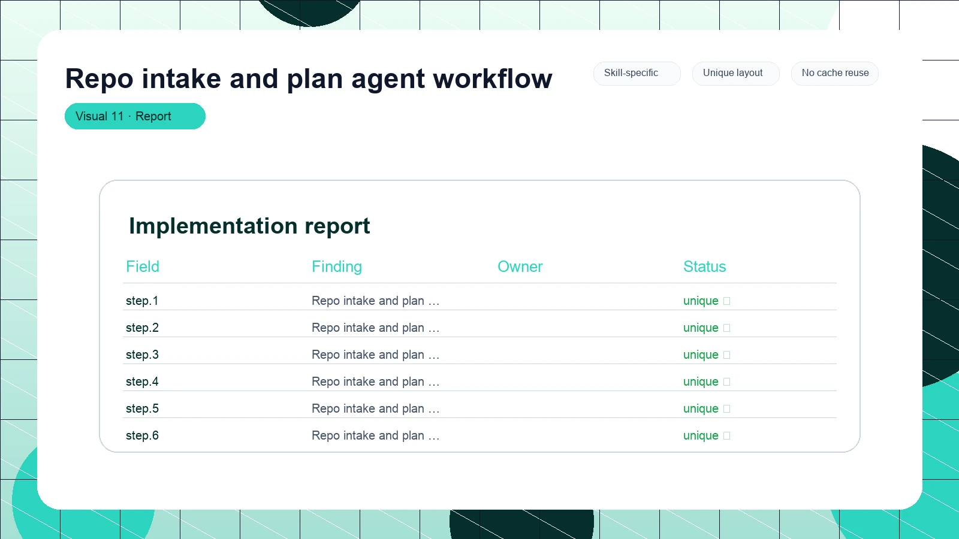Screen dimensions: 959x539
Task: Click the finding text in step.6 row
Action: pyautogui.click(x=376, y=435)
